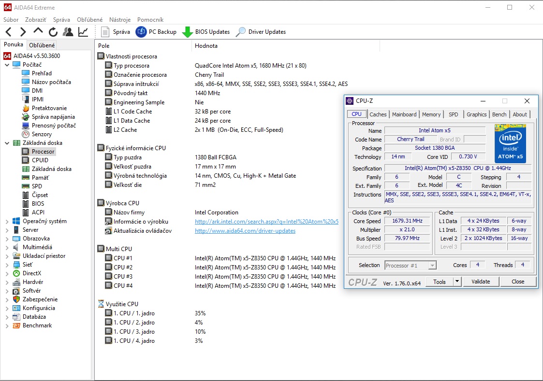Open PC Backup from the toolbar
This screenshot has width=543, height=381.
[x=156, y=32]
